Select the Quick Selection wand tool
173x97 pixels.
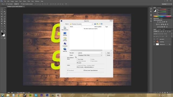point(5,12)
